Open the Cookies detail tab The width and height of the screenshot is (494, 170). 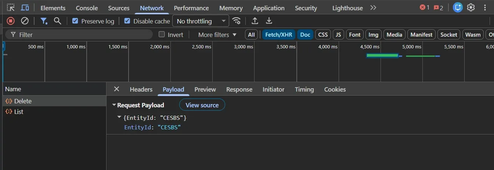point(335,89)
